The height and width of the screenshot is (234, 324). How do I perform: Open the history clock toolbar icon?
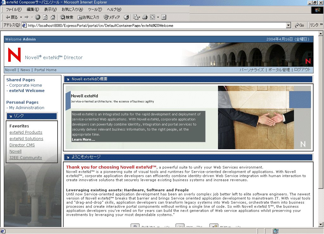[126, 17]
